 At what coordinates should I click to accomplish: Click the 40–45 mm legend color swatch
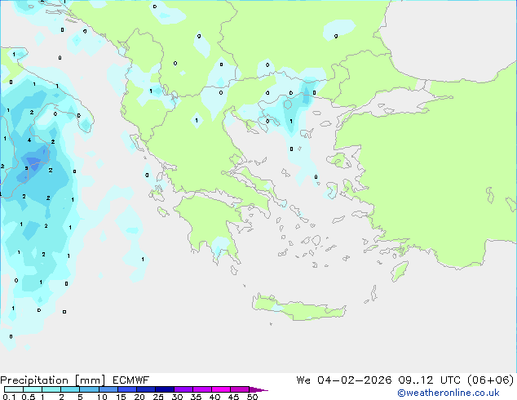[221, 389]
